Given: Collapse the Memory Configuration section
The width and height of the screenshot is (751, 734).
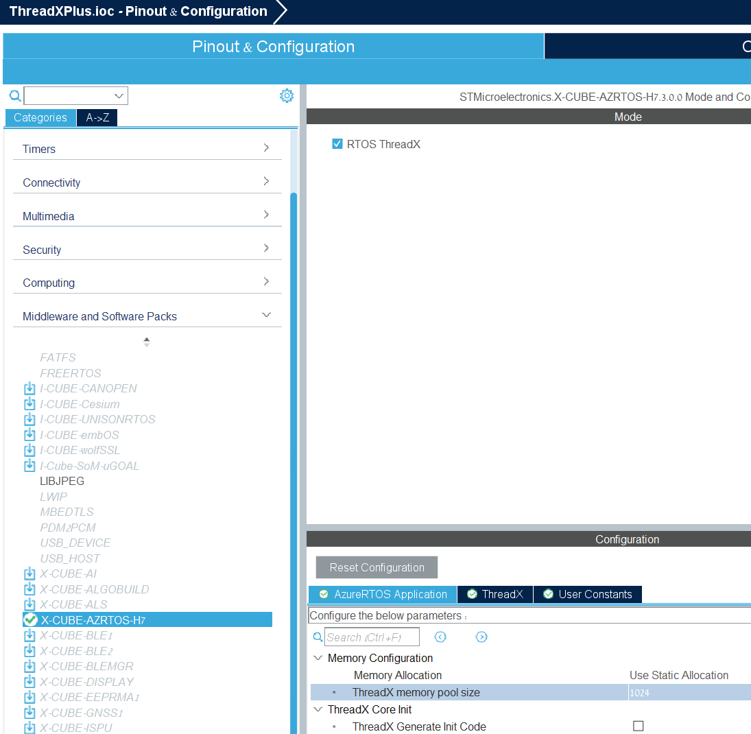Looking at the screenshot, I should [318, 658].
